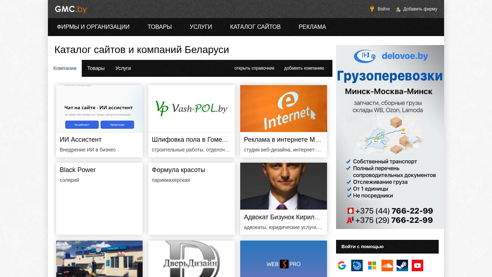Open the Black Power company title
The height and width of the screenshot is (277, 492).
click(x=78, y=170)
